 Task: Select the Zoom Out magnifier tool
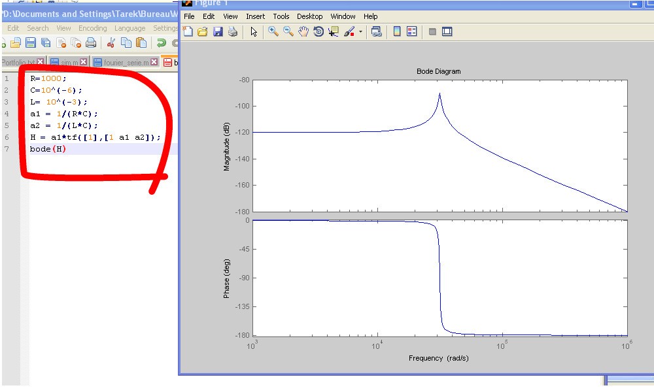[288, 31]
